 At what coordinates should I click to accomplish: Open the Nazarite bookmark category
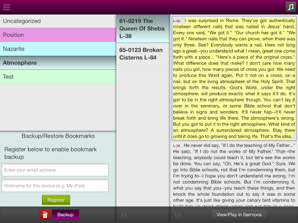click(58, 49)
